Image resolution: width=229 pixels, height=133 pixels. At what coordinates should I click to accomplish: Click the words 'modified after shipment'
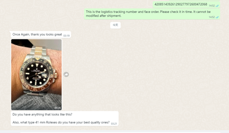click(x=104, y=16)
